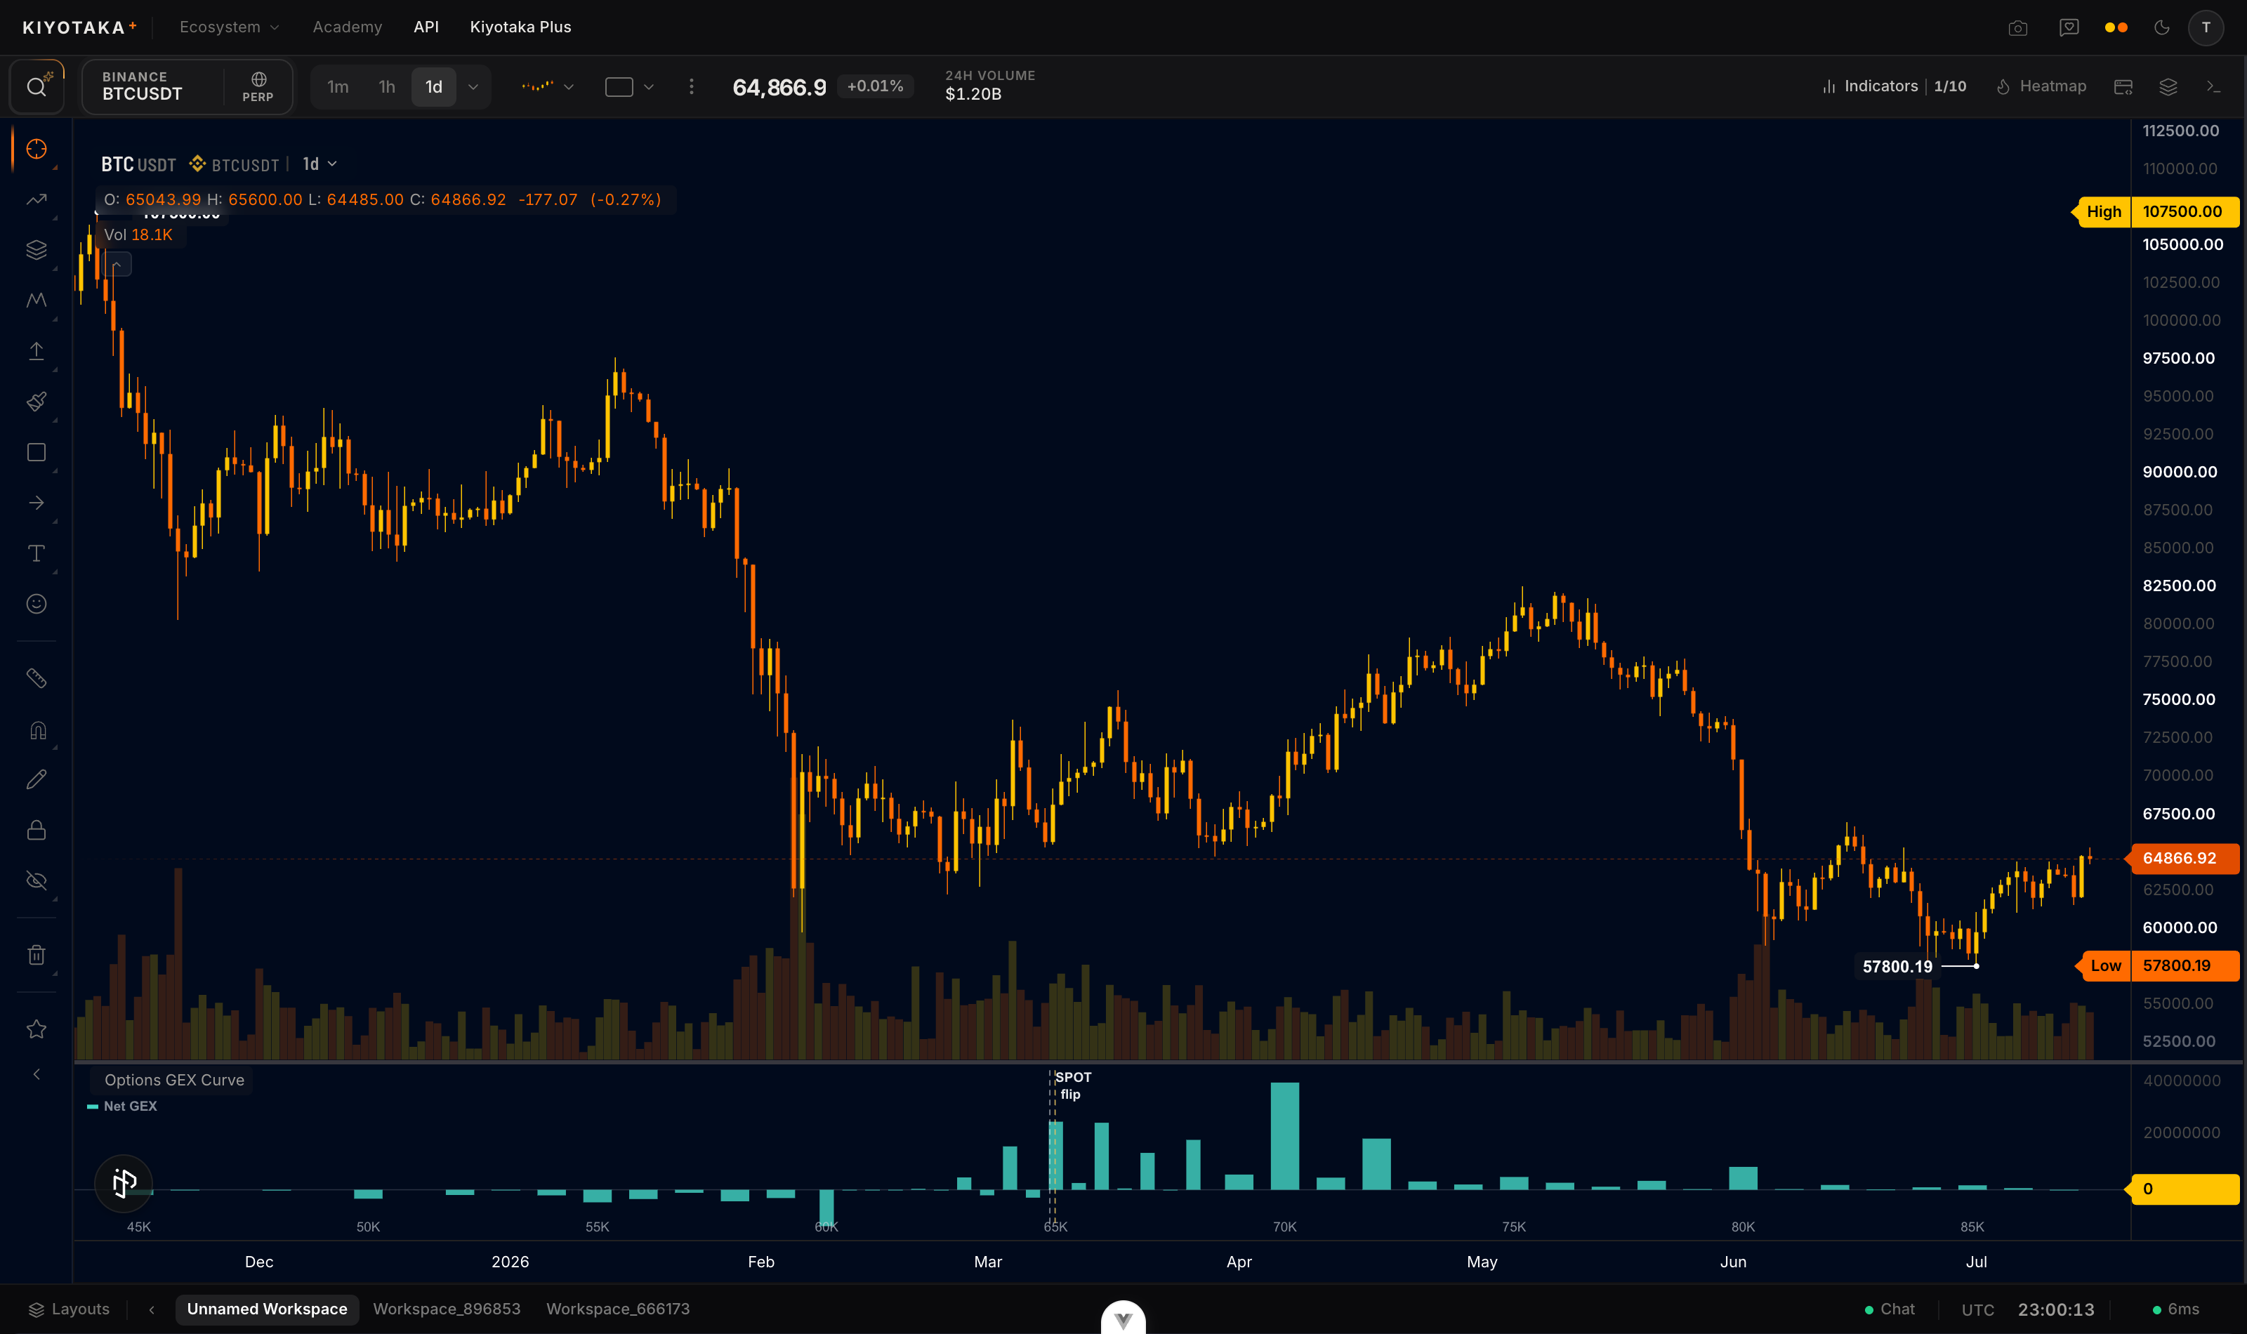Screen dimensions: 2247x1334
Task: Select the crosshair cursor tool
Action: (x=36, y=150)
